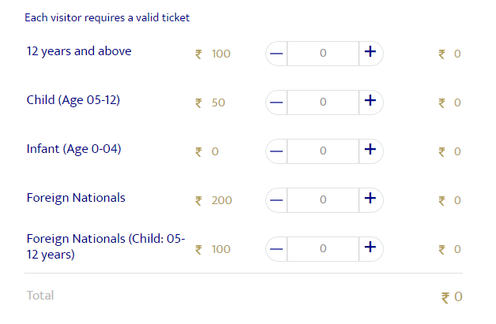This screenshot has height=324, width=496.
Task: Select the Infant quantity input box
Action: 322,151
